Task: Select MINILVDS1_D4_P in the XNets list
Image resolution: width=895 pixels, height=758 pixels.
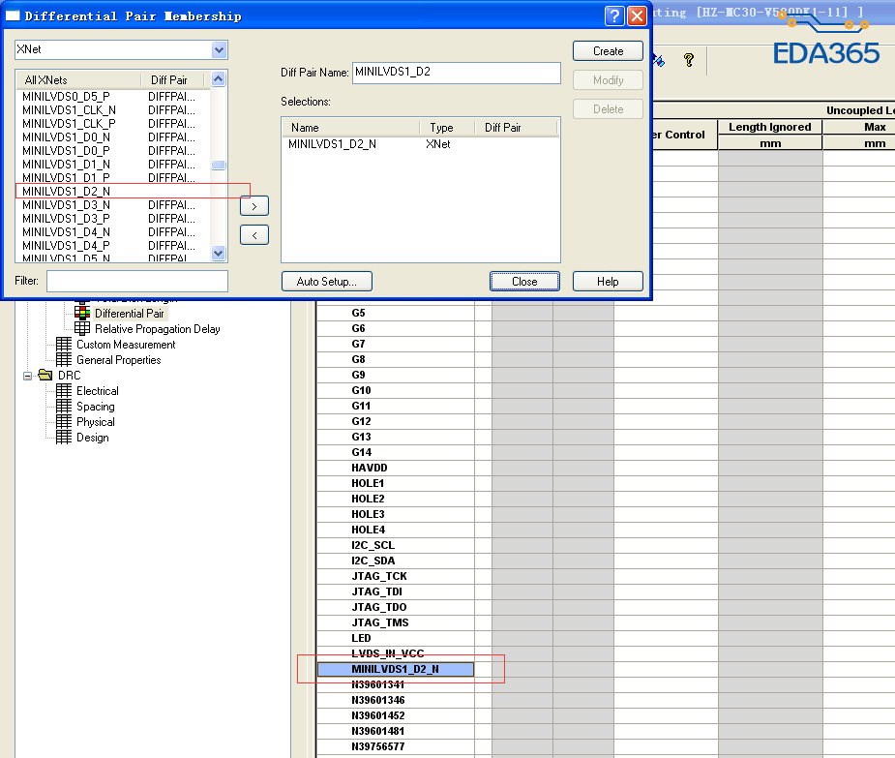Action: [66, 246]
